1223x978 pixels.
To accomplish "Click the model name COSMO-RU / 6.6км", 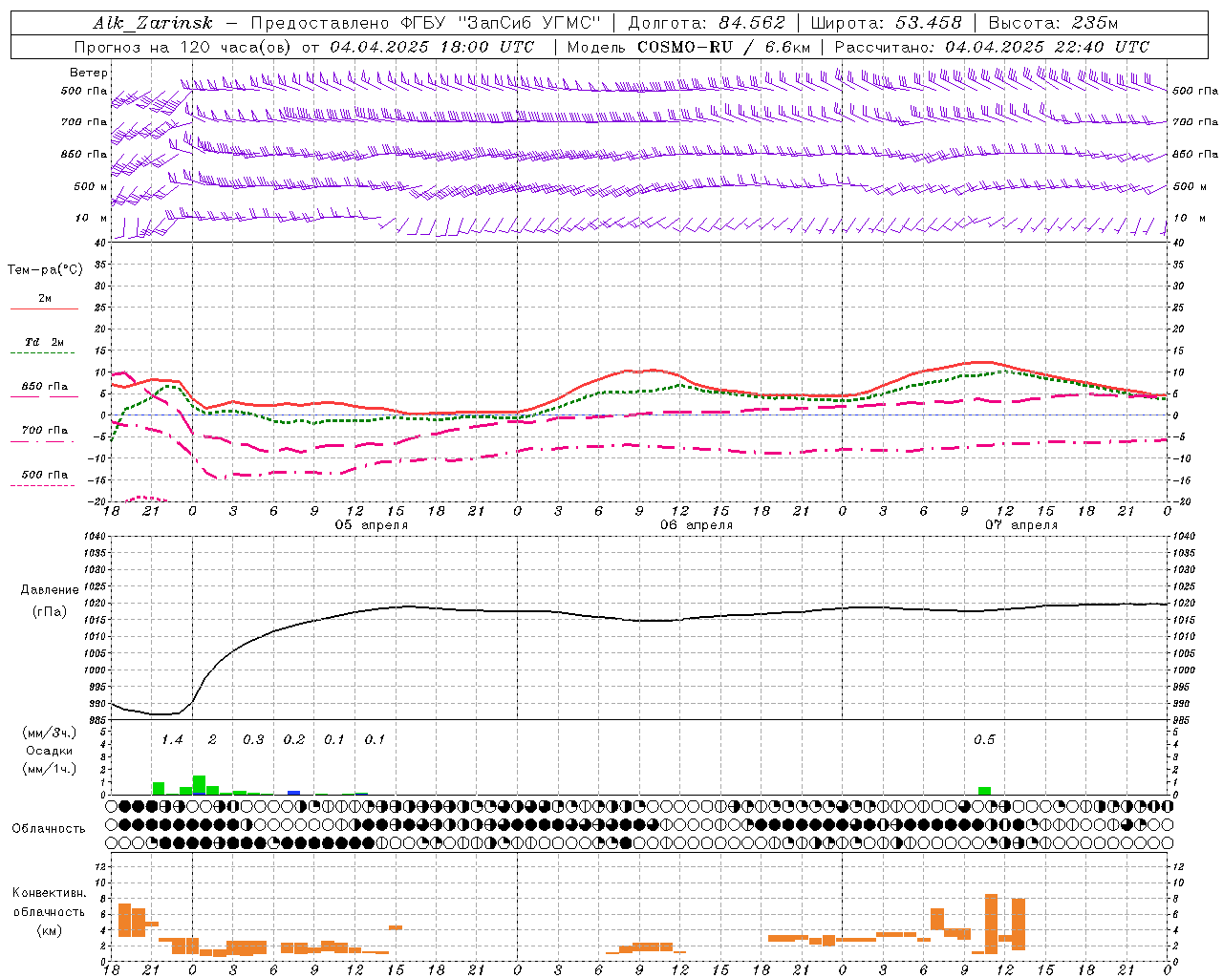I will pyautogui.click(x=724, y=47).
